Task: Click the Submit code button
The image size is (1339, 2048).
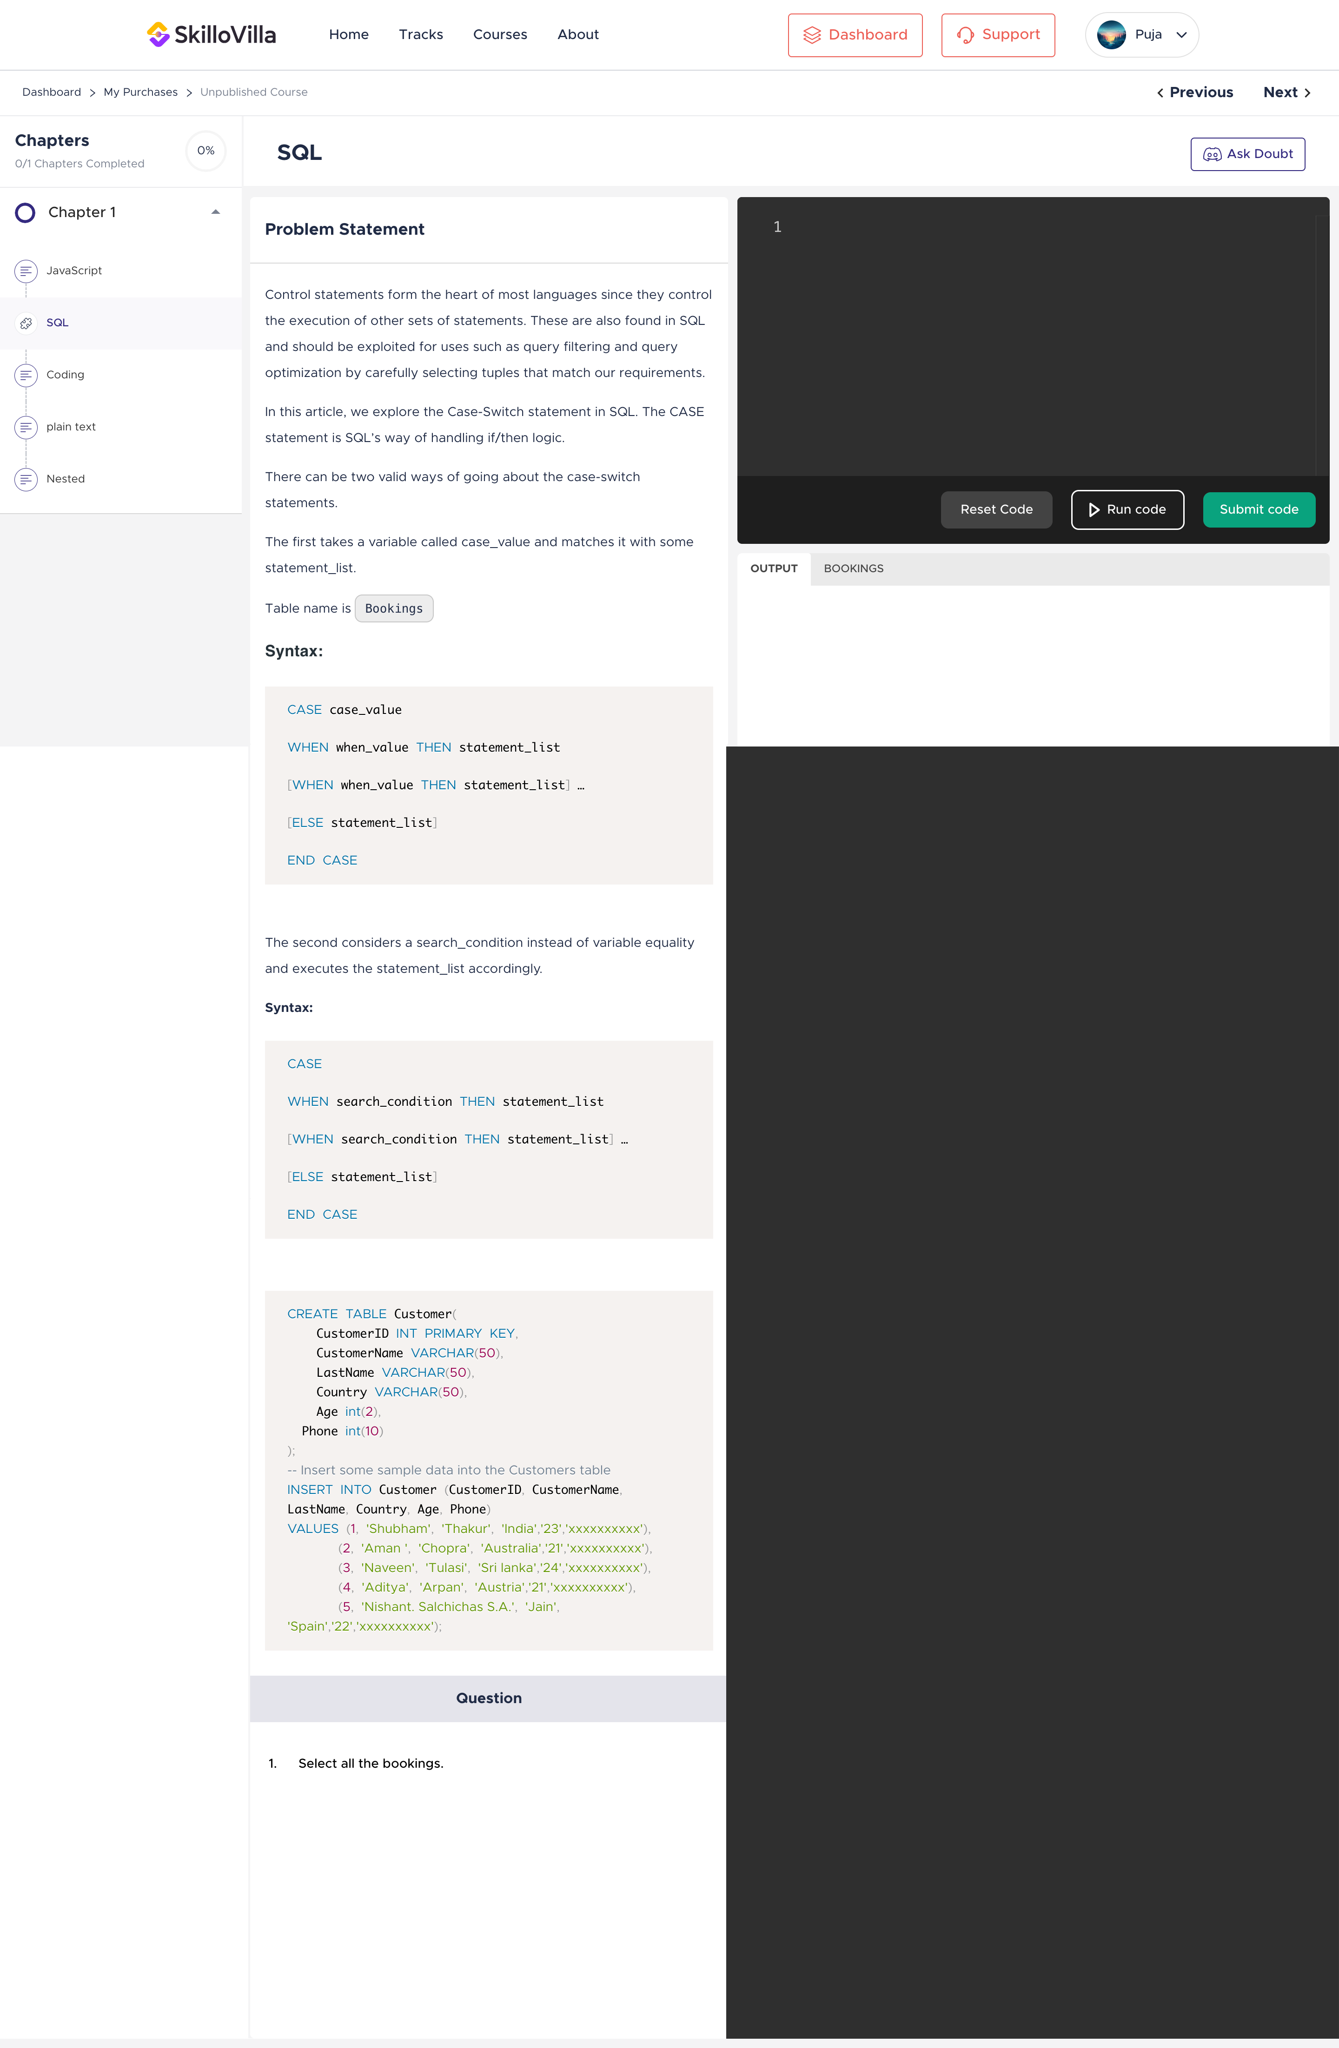Action: click(x=1258, y=509)
